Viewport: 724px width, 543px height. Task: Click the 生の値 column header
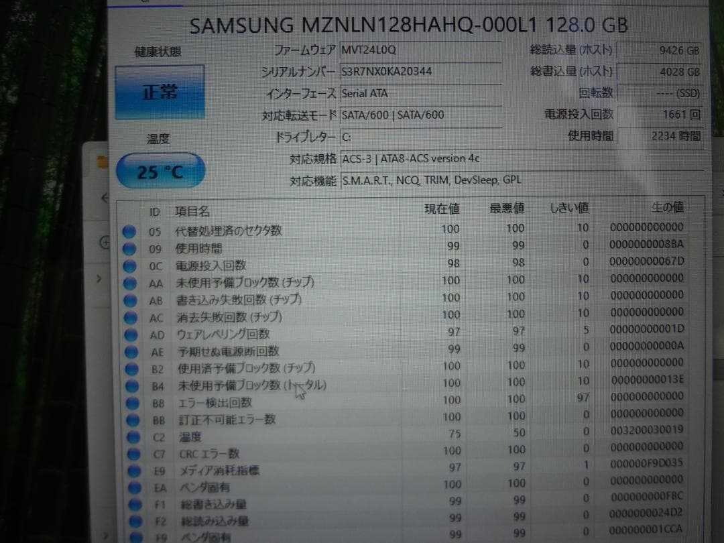click(x=667, y=208)
